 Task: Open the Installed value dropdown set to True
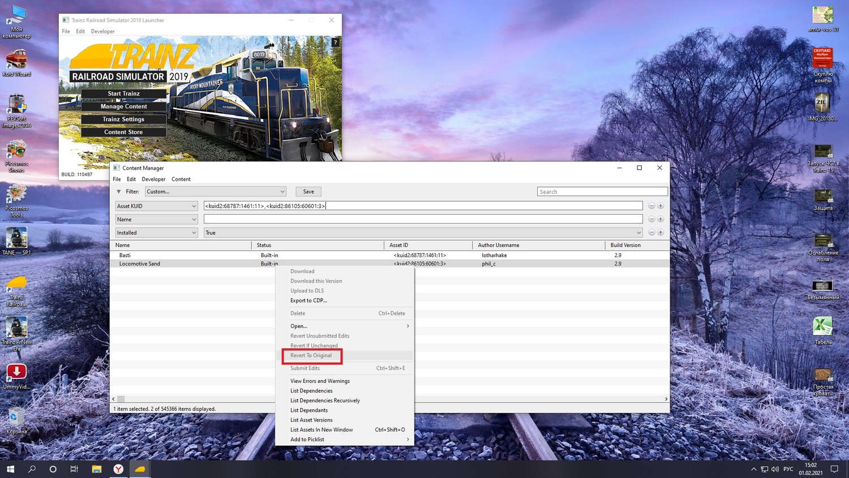[423, 233]
